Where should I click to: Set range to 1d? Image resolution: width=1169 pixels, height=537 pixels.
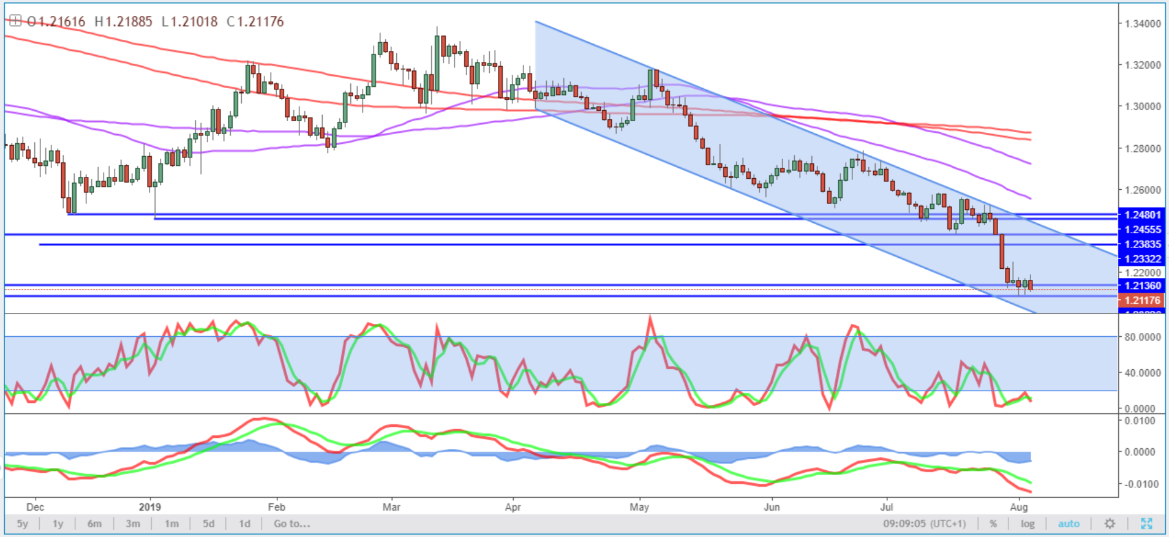[x=244, y=524]
